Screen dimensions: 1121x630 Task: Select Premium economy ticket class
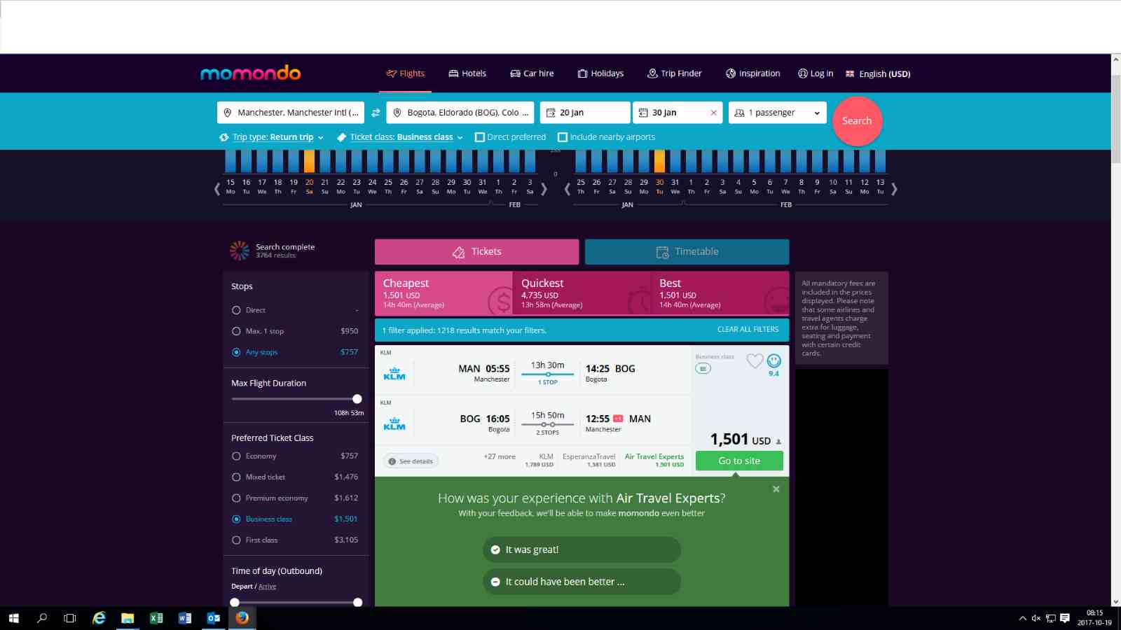[236, 498]
